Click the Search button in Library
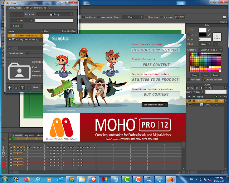Viewport: 229px width, 183px height. pyautogui.click(x=16, y=26)
